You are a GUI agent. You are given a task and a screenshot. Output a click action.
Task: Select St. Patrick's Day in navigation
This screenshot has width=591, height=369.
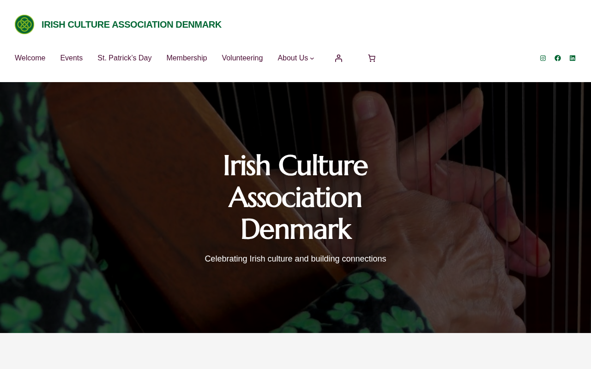[125, 58]
